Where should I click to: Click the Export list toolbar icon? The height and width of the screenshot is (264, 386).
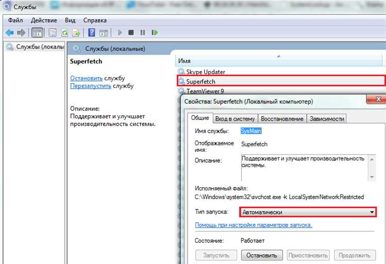(76, 33)
